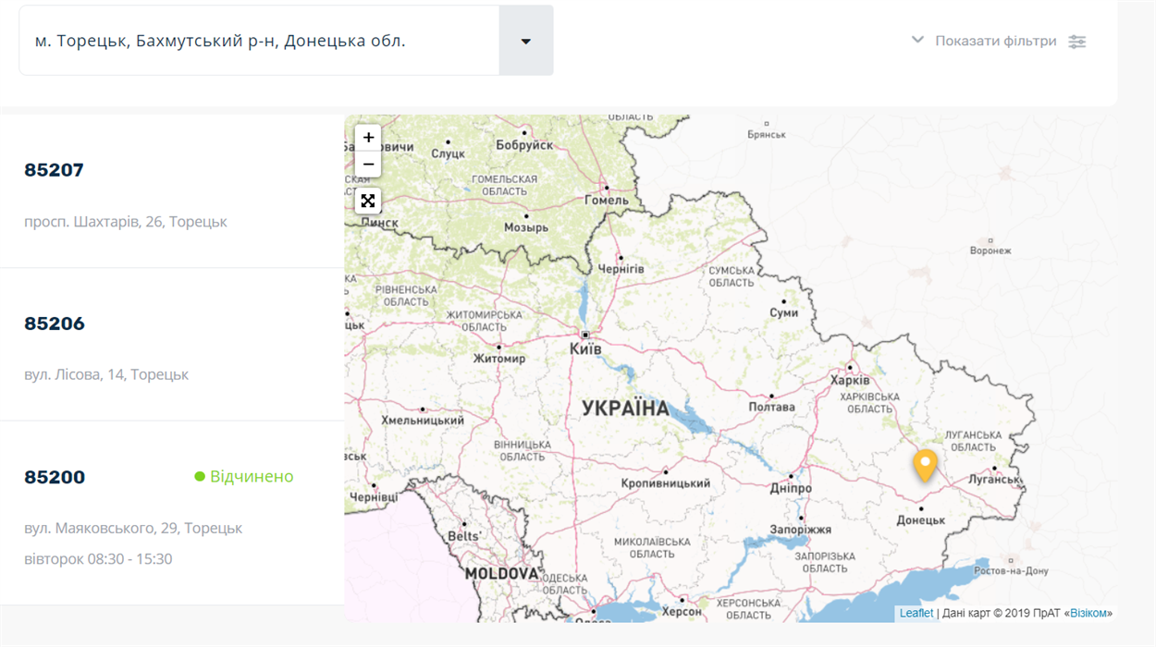Image resolution: width=1156 pixels, height=647 pixels.
Task: Click address вул. Маяковського, 29, Торецьк
Action: (x=133, y=528)
